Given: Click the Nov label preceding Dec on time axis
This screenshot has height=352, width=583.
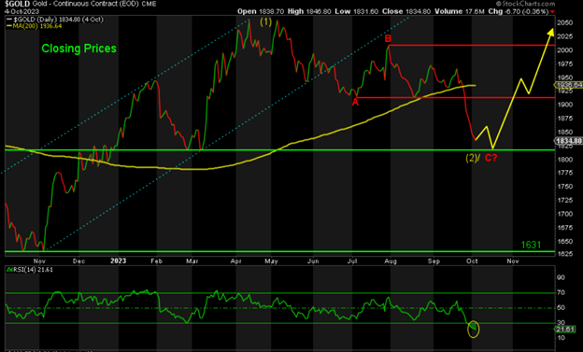Looking at the screenshot, I should pos(39,260).
